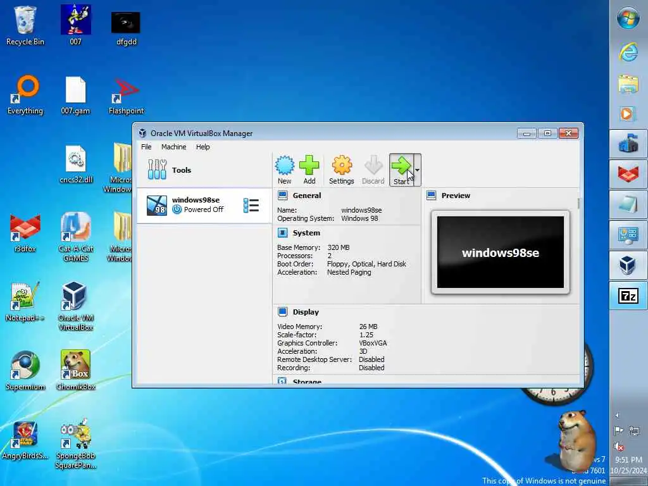Viewport: 648px width, 486px height.
Task: Select the Everything shortcut on the desktop
Action: click(x=25, y=95)
